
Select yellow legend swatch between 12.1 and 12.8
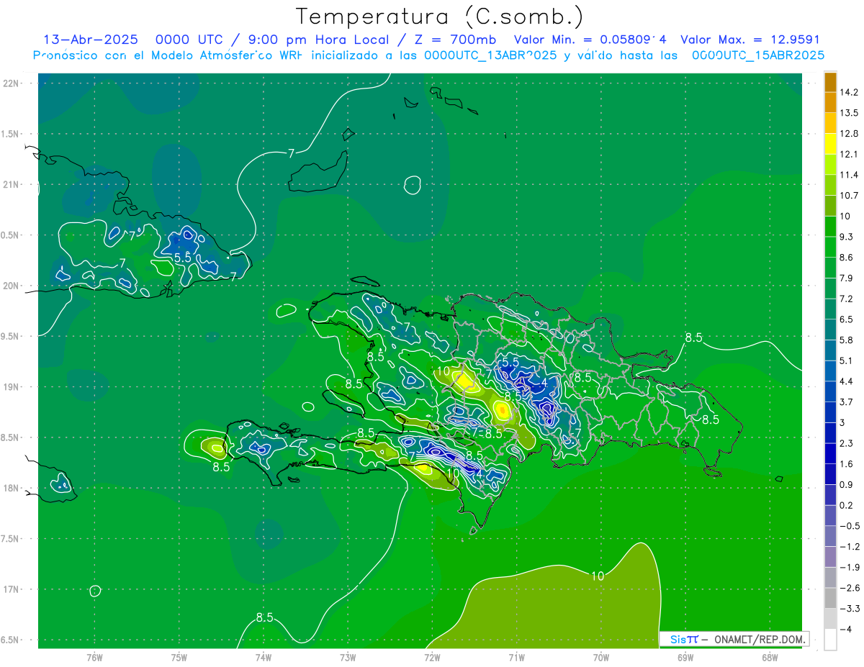[830, 144]
